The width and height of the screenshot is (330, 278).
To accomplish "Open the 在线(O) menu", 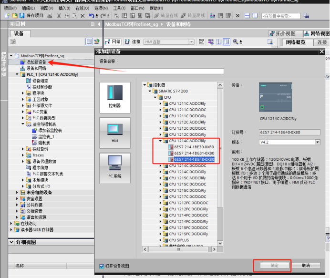I will pos(82,8).
